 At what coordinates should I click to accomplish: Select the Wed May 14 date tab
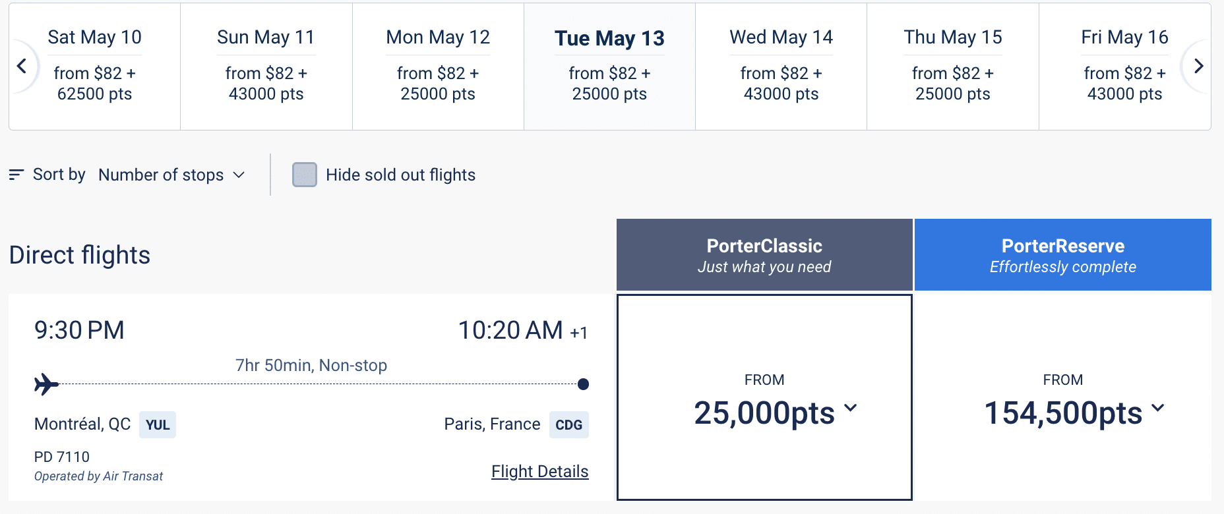tap(781, 66)
